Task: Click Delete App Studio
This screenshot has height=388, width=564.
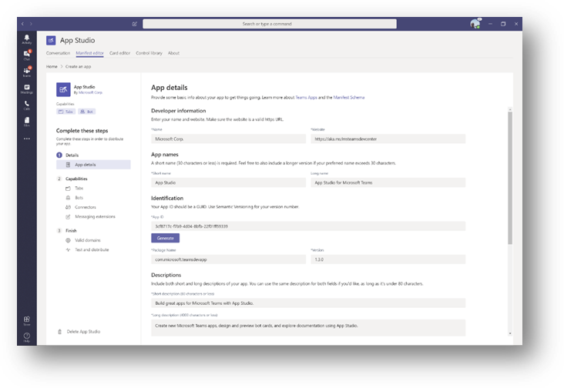Action: 83,332
